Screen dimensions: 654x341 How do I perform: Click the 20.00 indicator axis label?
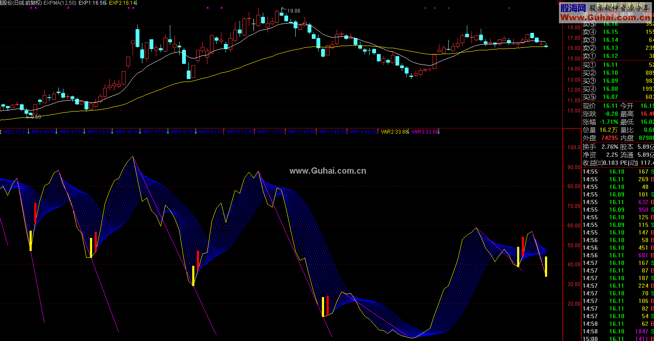pos(574,304)
